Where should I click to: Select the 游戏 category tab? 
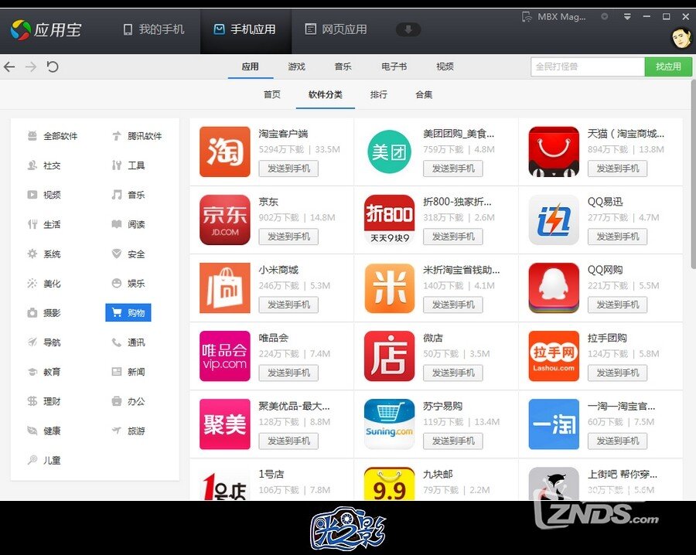296,66
